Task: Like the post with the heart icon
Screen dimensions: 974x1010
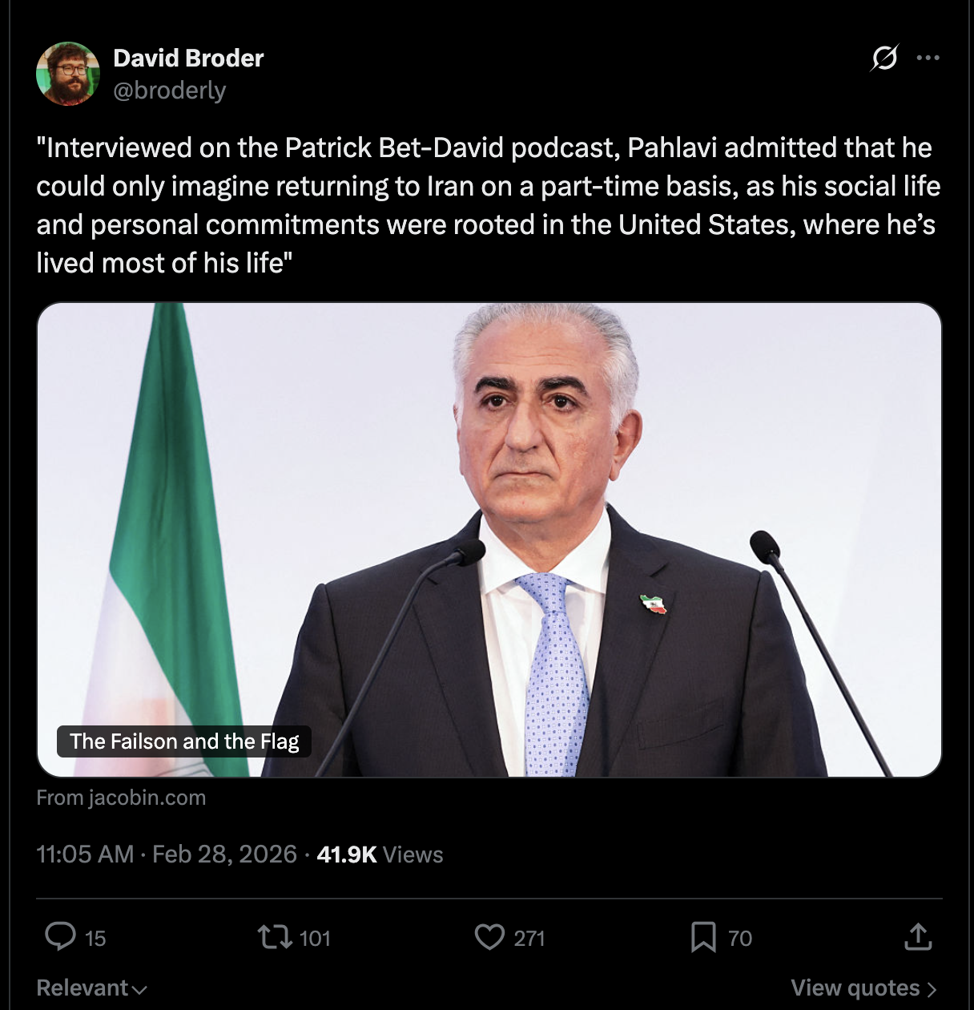Action: point(489,937)
